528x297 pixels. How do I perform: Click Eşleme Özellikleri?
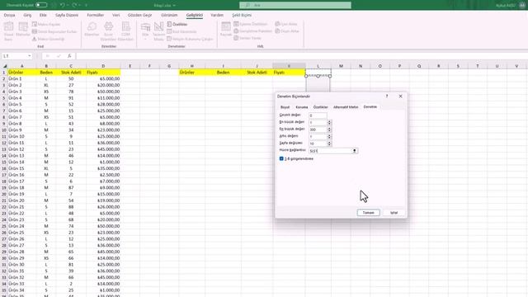251,24
